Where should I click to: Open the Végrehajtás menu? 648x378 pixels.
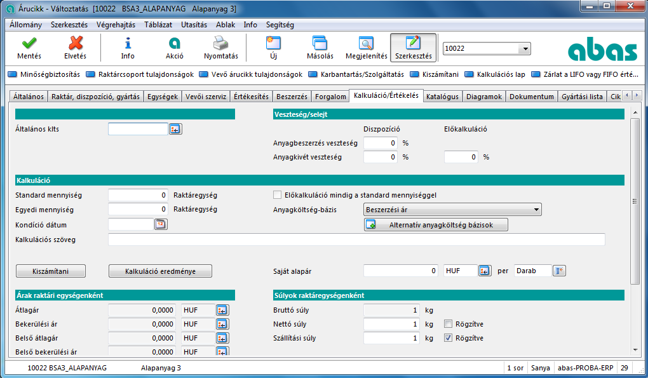pos(116,25)
